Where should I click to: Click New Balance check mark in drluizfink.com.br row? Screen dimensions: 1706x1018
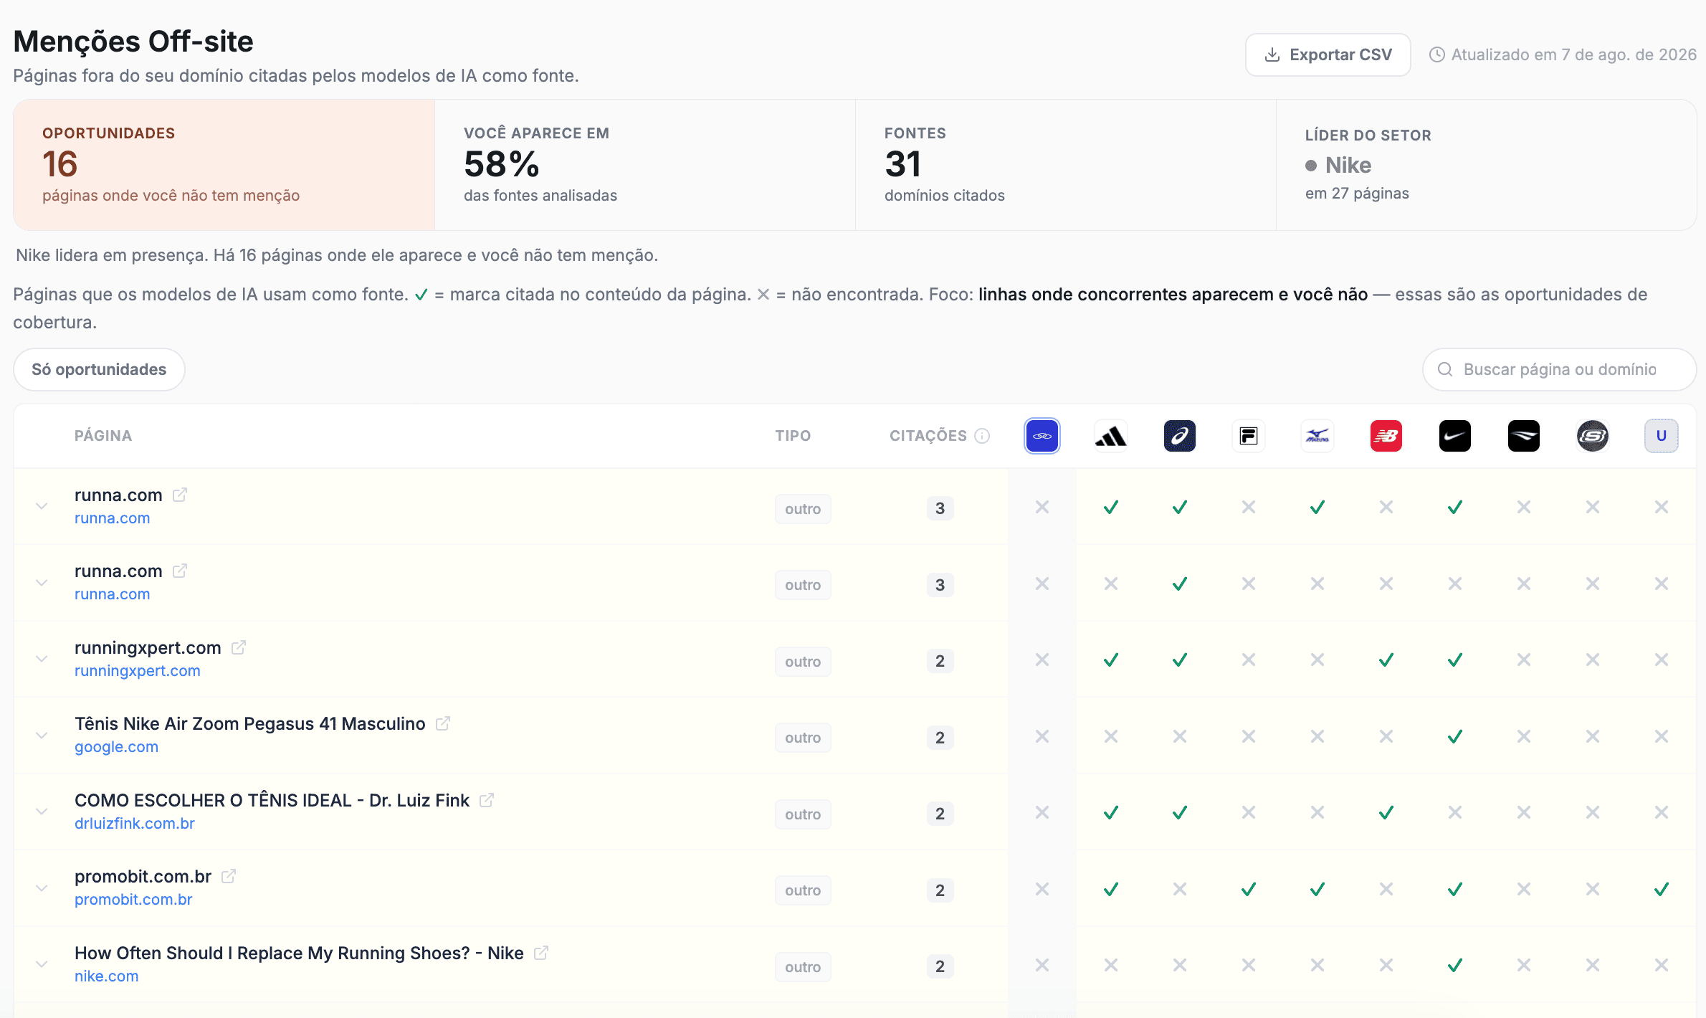pos(1386,813)
